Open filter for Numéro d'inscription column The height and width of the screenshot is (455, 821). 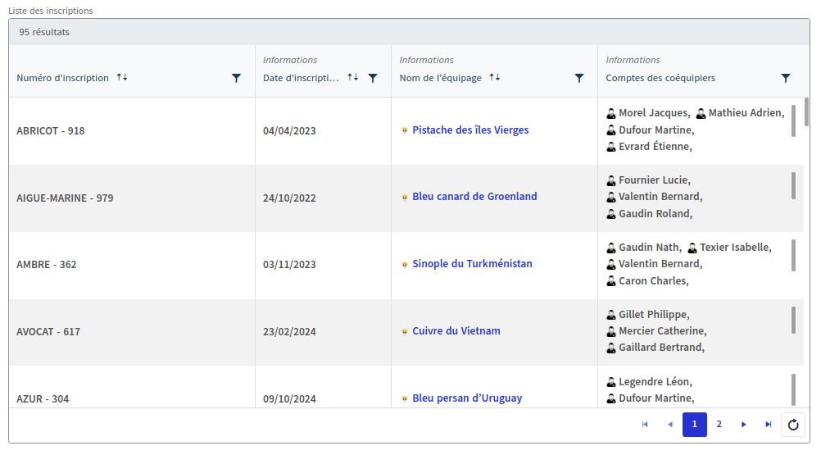tap(237, 78)
